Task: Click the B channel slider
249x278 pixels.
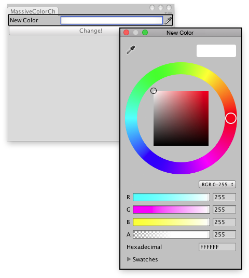Action: coord(171,222)
